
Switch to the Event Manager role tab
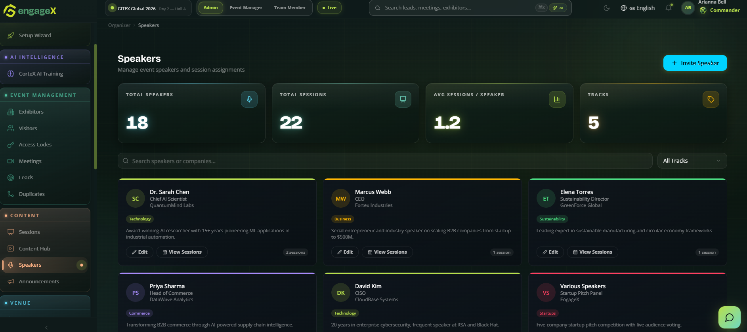click(246, 8)
